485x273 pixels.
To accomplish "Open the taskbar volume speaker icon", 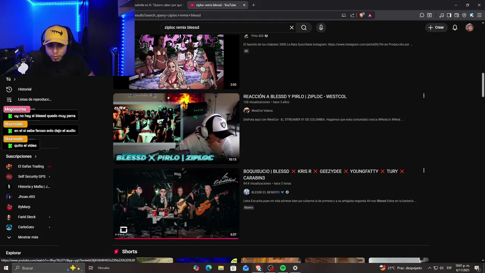I will [441, 268].
